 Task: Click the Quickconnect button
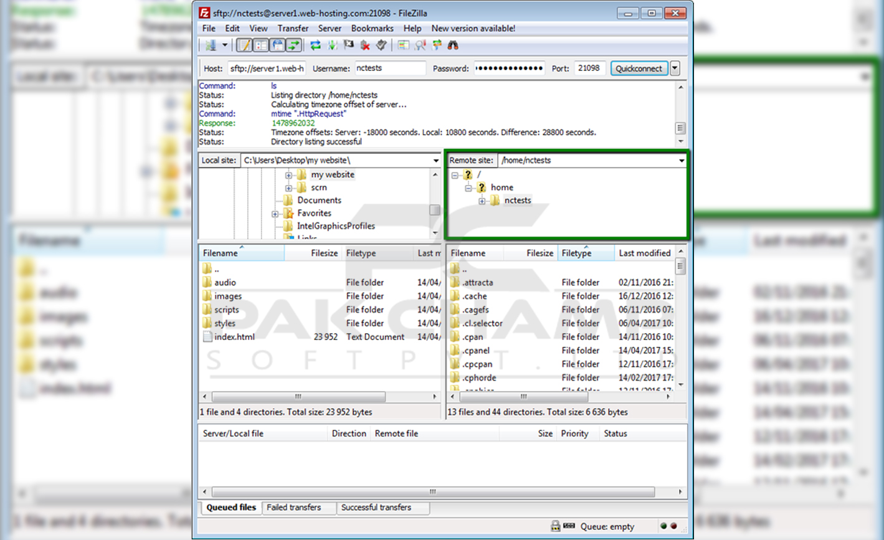pos(639,69)
